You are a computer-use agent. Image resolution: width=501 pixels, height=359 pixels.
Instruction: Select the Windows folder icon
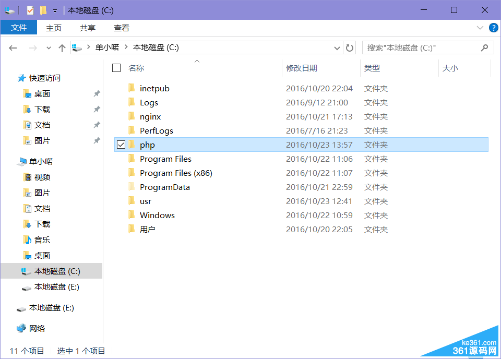click(132, 214)
